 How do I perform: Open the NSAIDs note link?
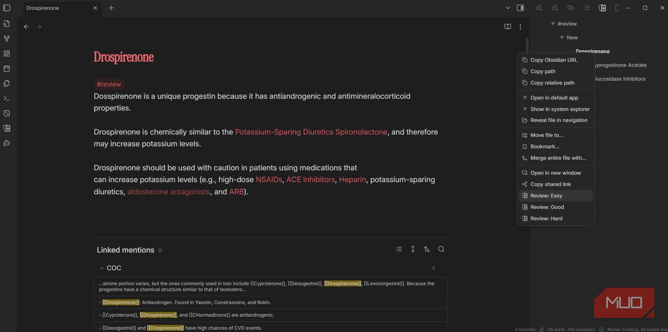[269, 180]
